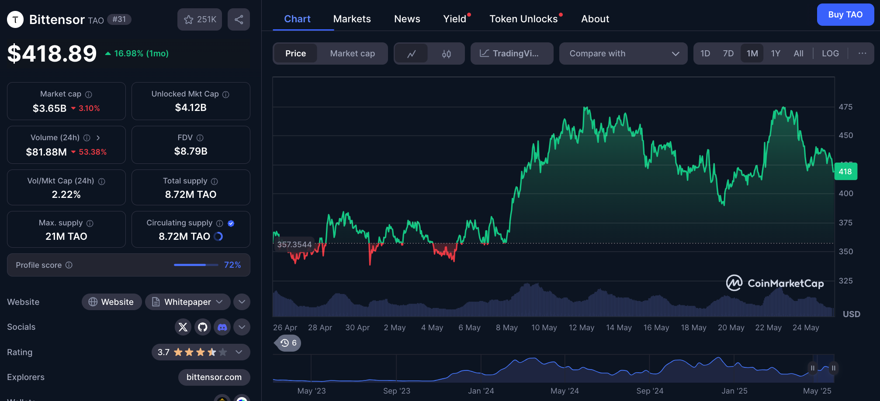
Task: Click the USD currency label below price axis
Action: click(x=851, y=314)
